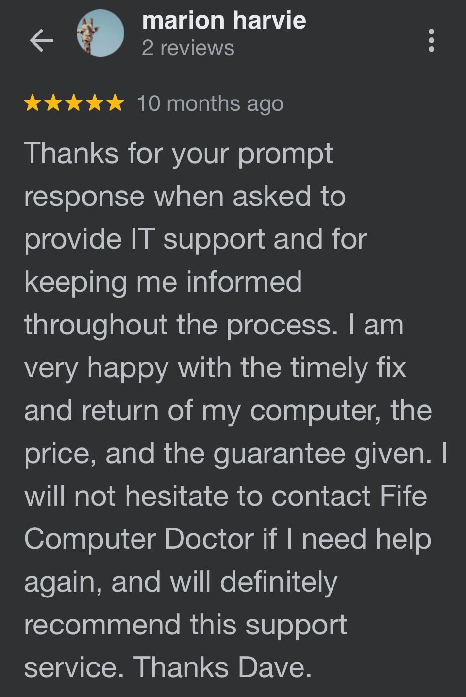
Task: Click the "recommend this support" line
Action: pos(186,625)
